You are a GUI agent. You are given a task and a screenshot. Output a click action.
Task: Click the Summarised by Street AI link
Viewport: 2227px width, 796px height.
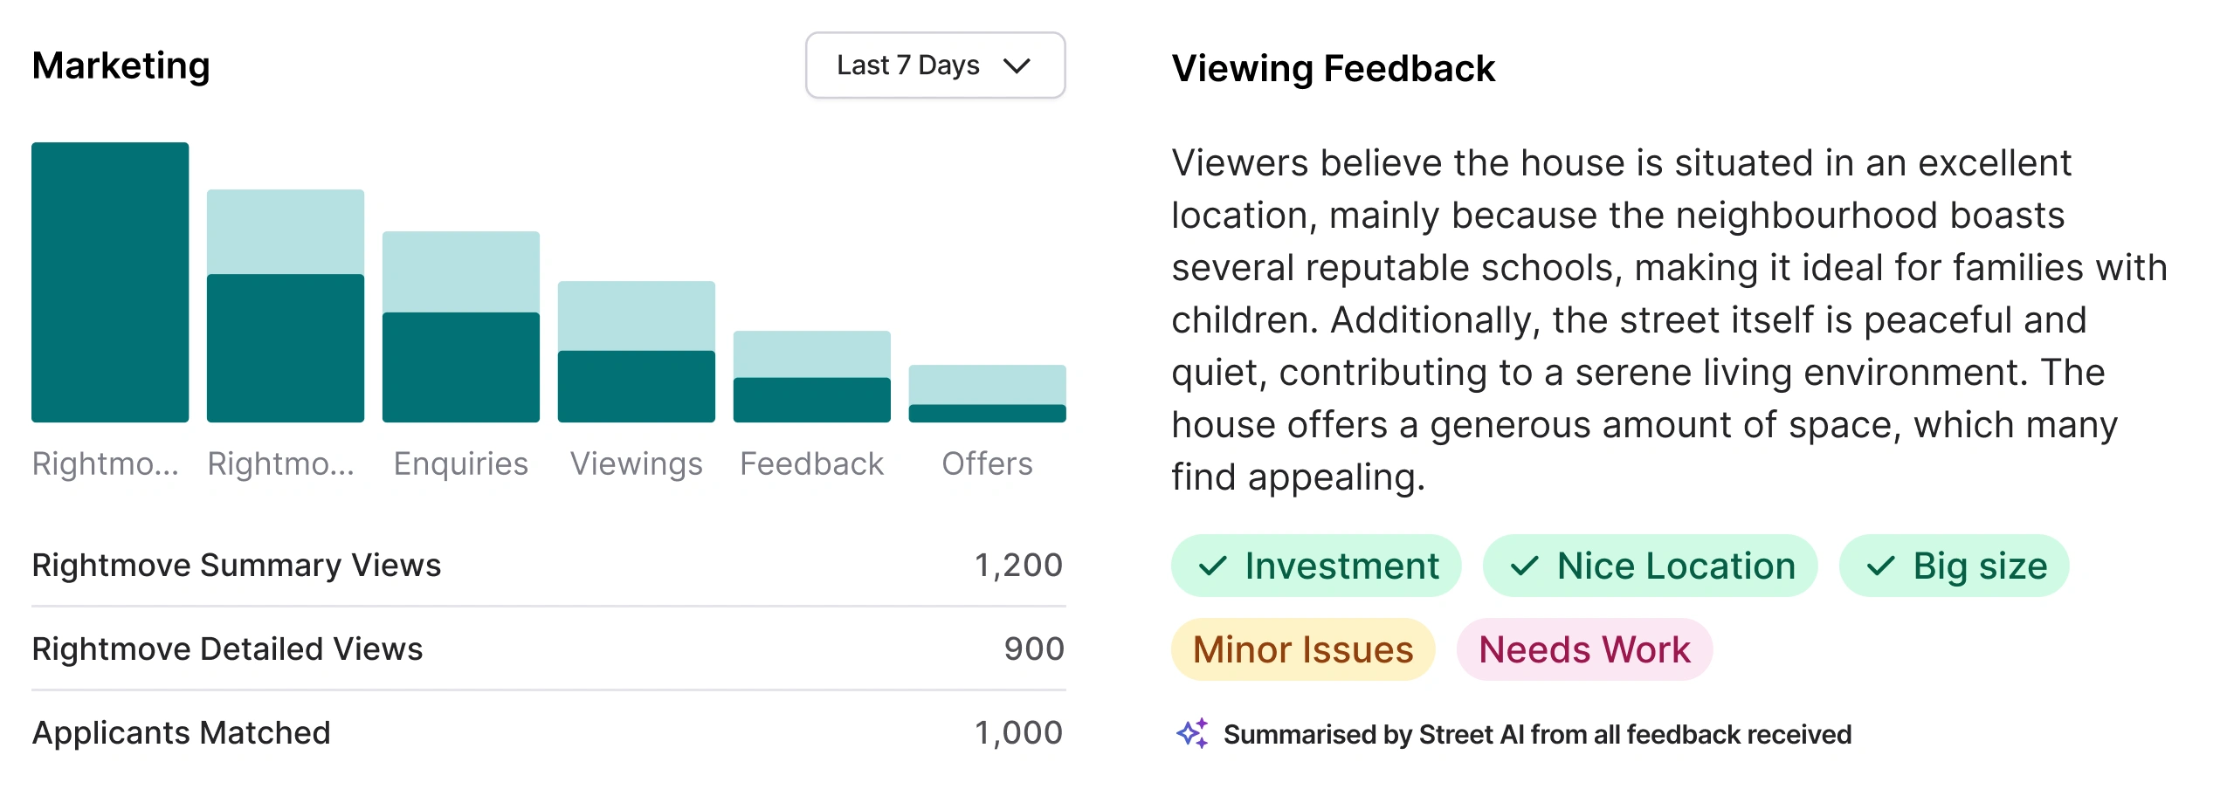point(1536,735)
